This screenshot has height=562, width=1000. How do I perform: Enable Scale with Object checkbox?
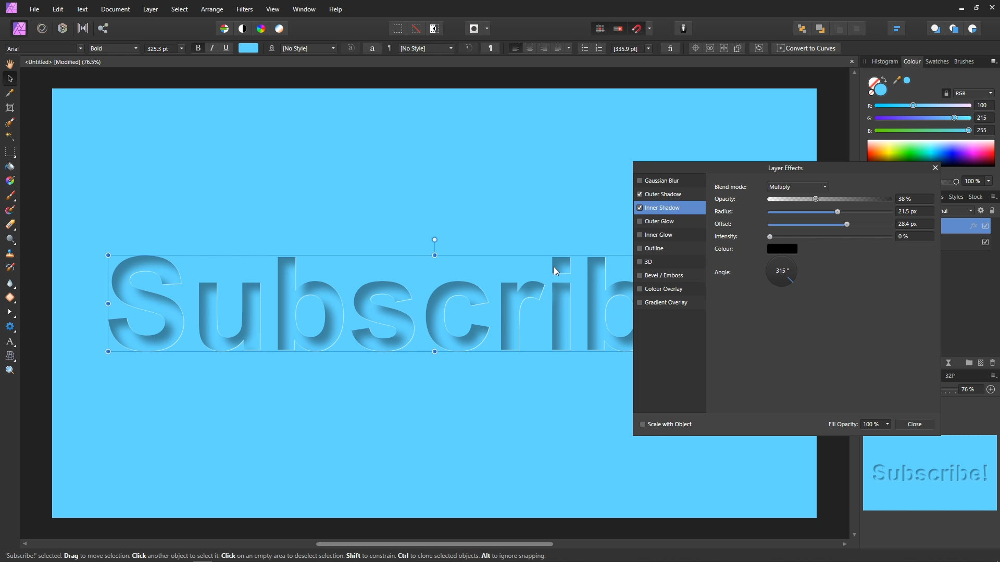point(643,424)
